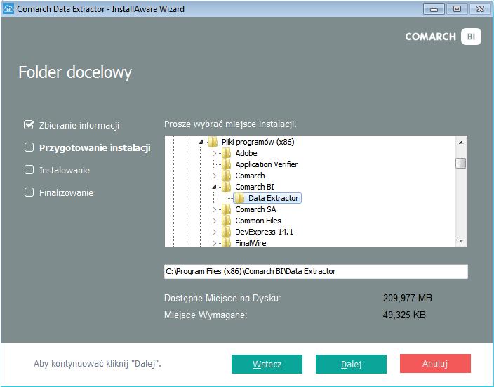The image size is (494, 387).
Task: Click the Comarch BI folder icon
Action: 226,187
